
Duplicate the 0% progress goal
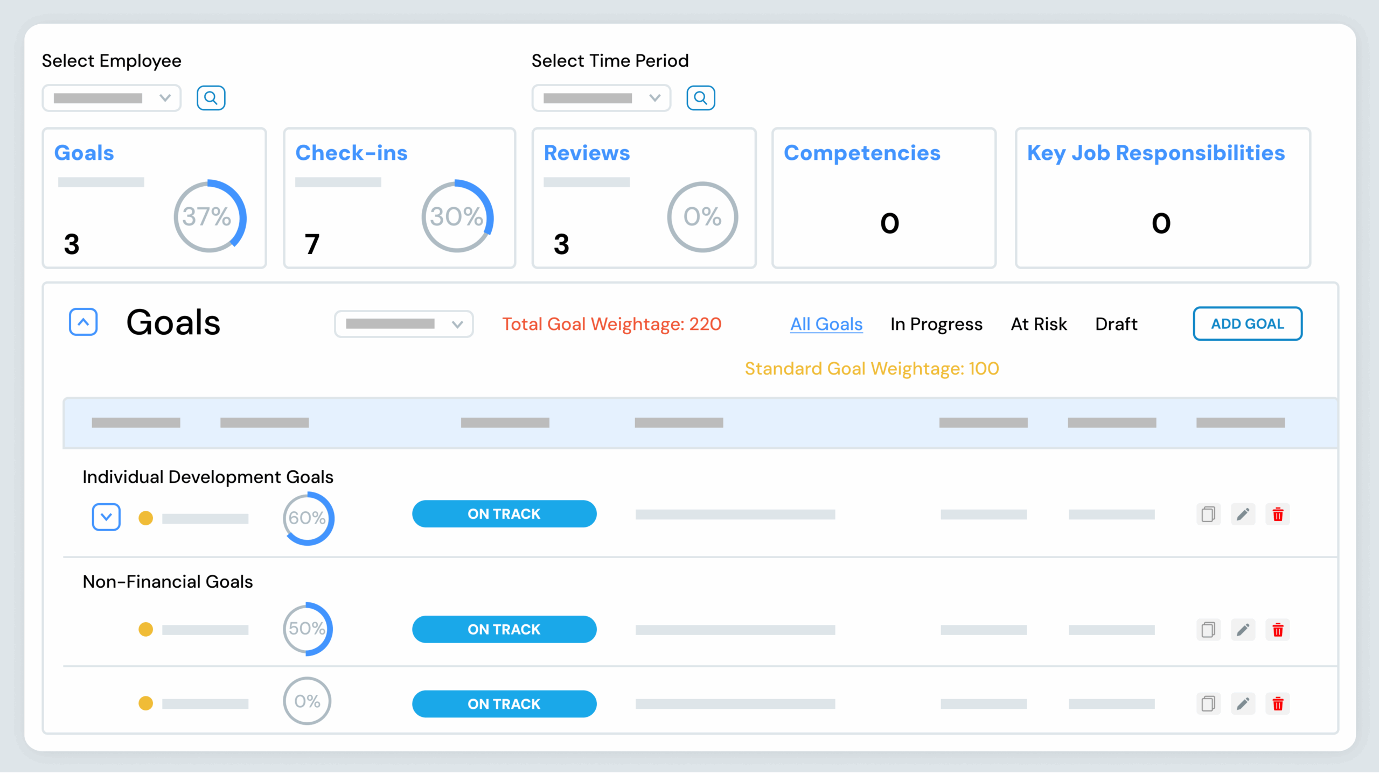pyautogui.click(x=1208, y=703)
